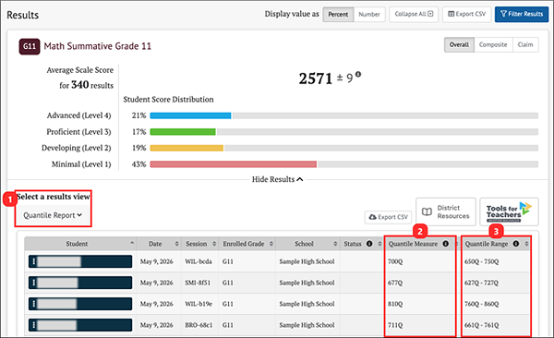Click Quantile Measure value 677Q
Viewport: 554px width, 338px height.
click(395, 283)
